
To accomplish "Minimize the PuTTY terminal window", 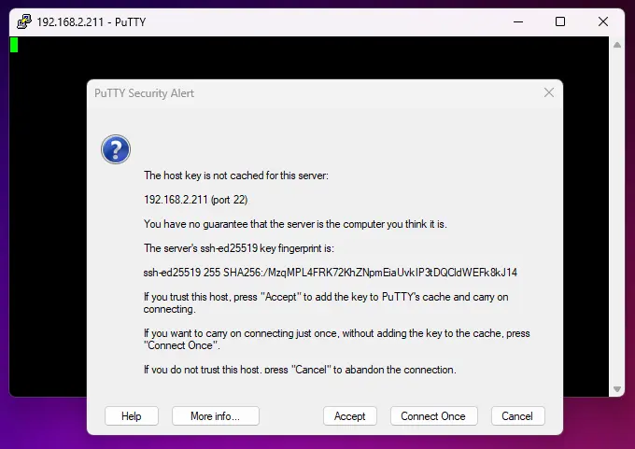I will pos(518,21).
